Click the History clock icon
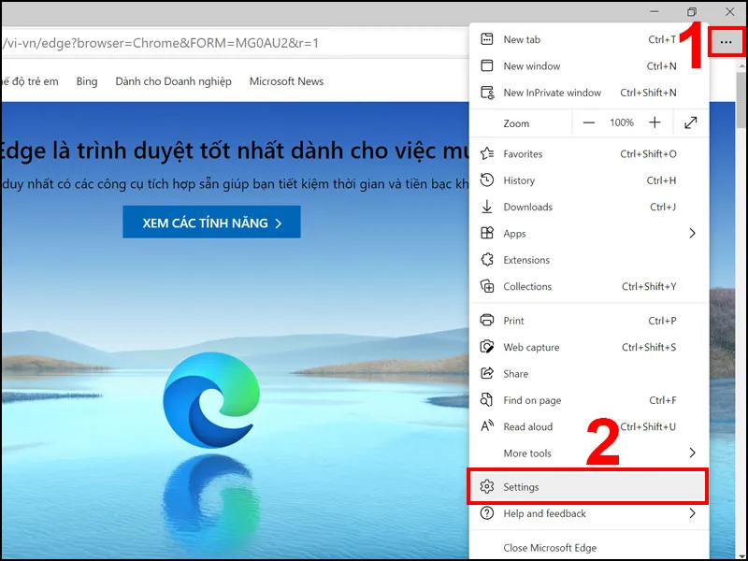The image size is (748, 561). [486, 180]
